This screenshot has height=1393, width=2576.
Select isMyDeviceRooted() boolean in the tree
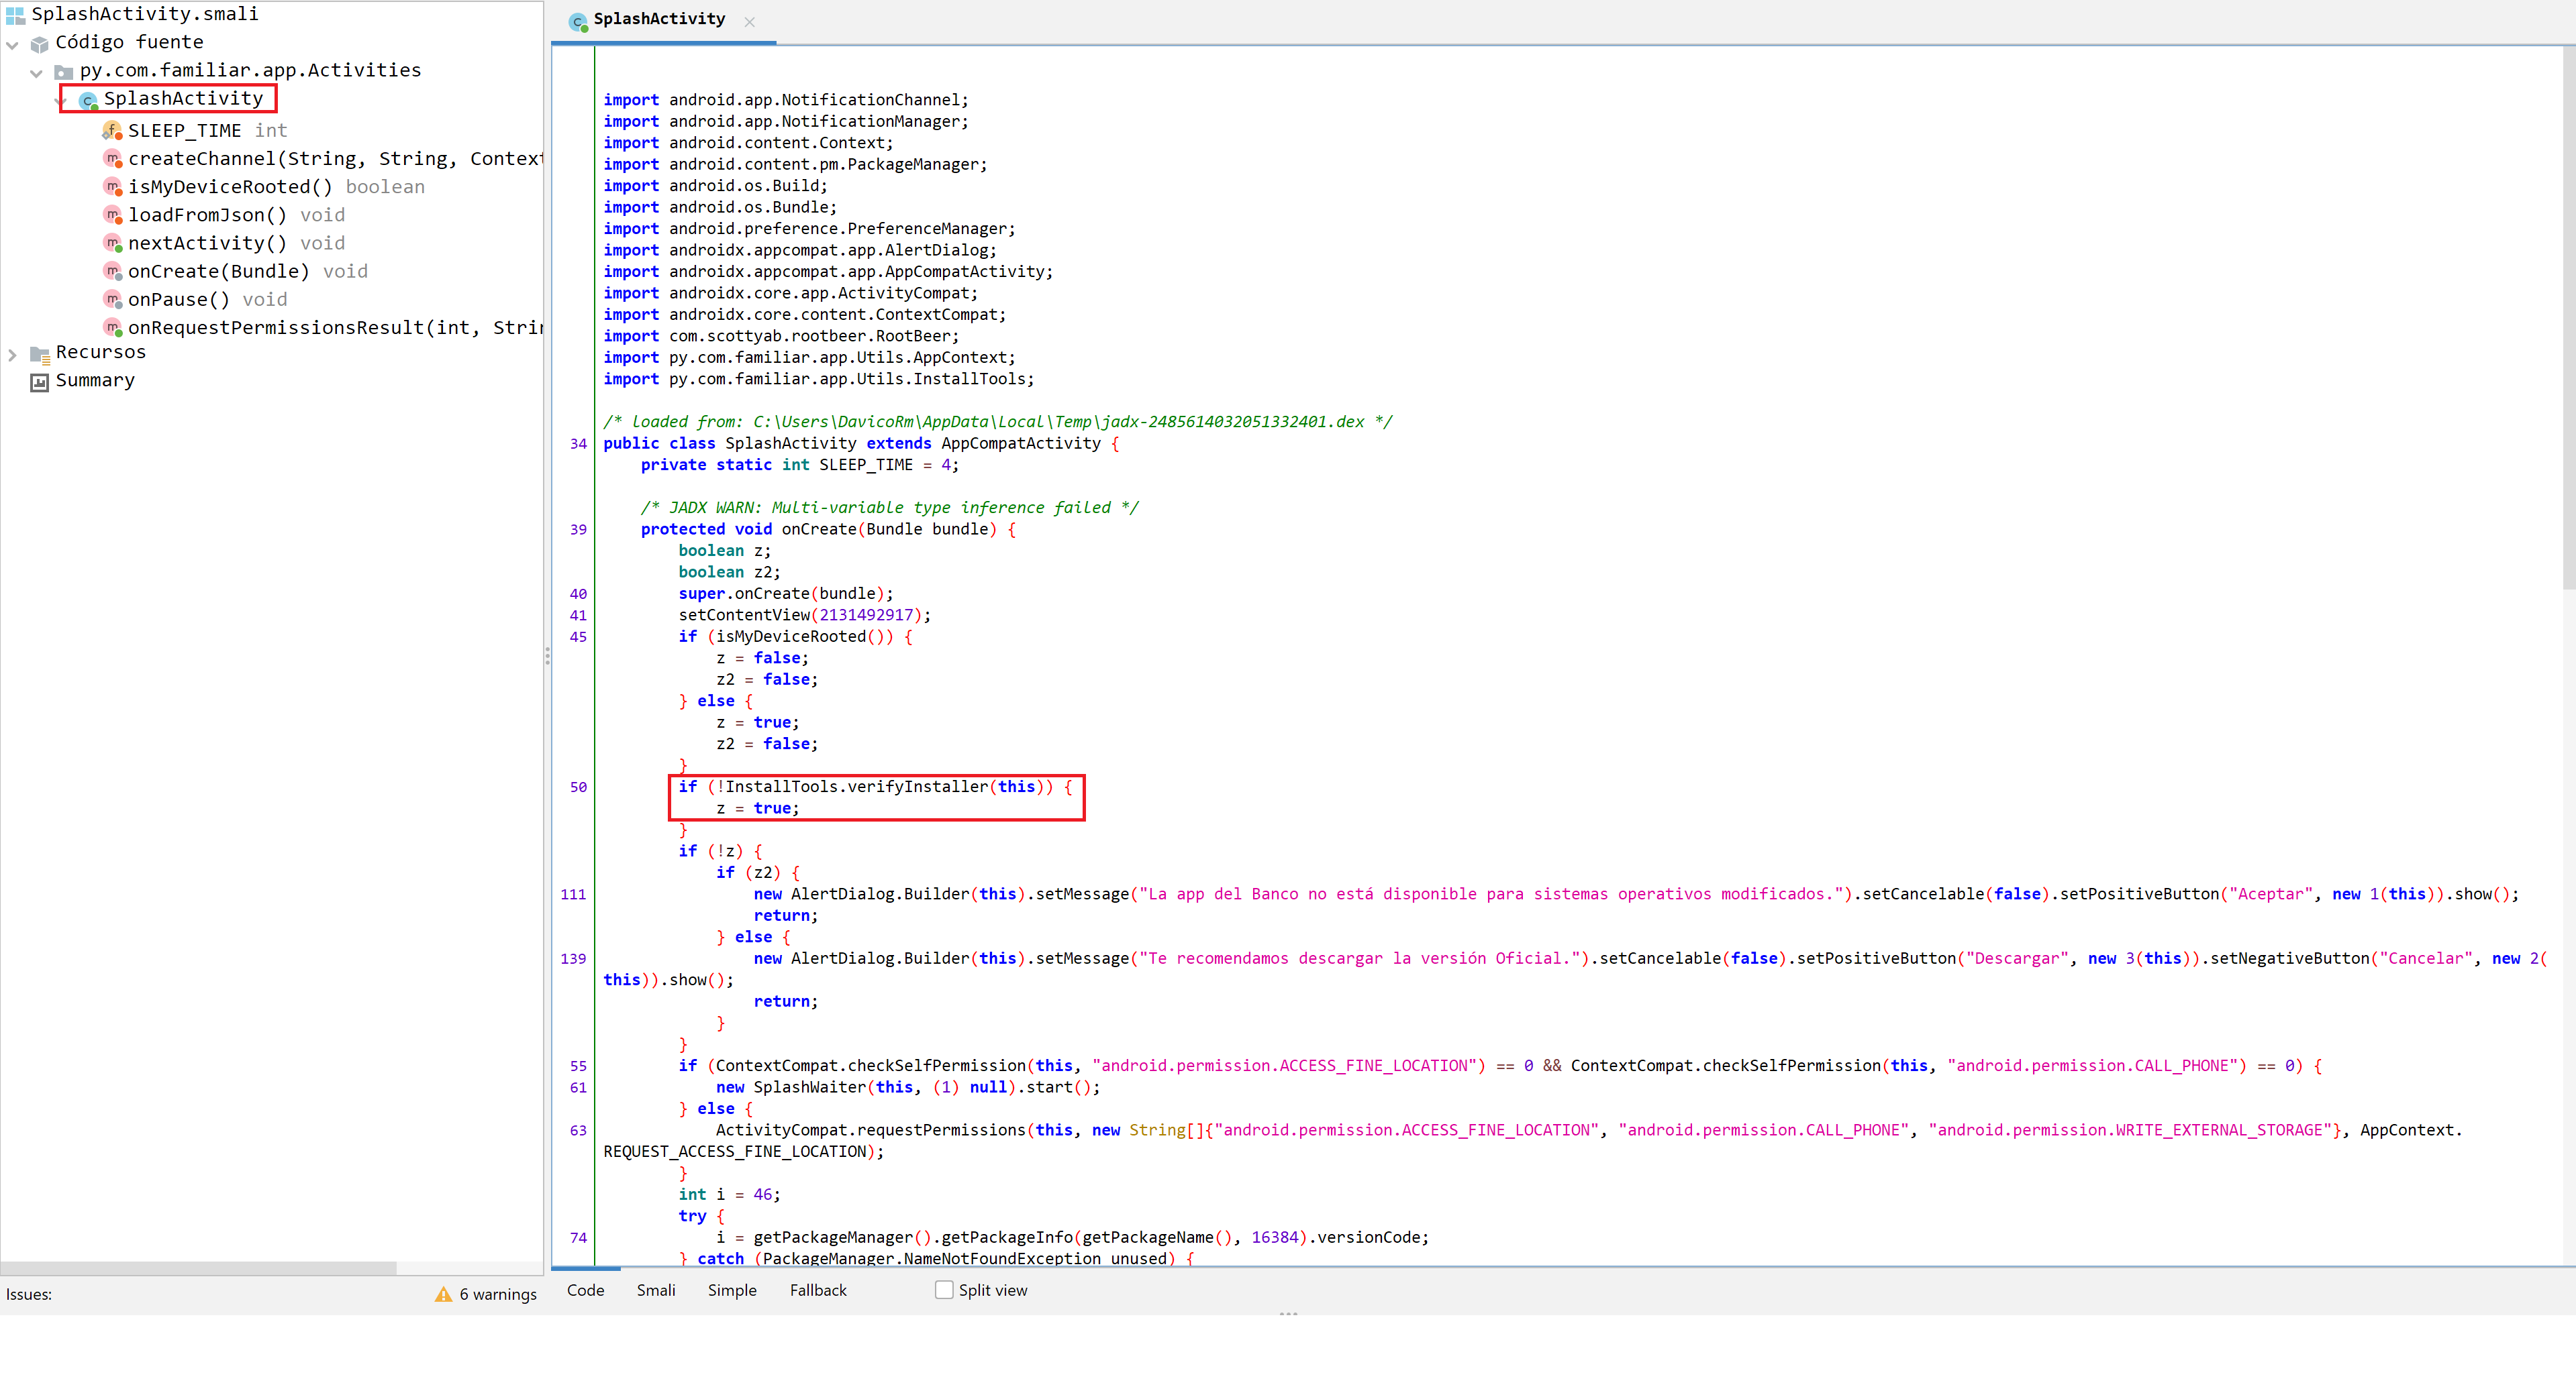tap(276, 187)
